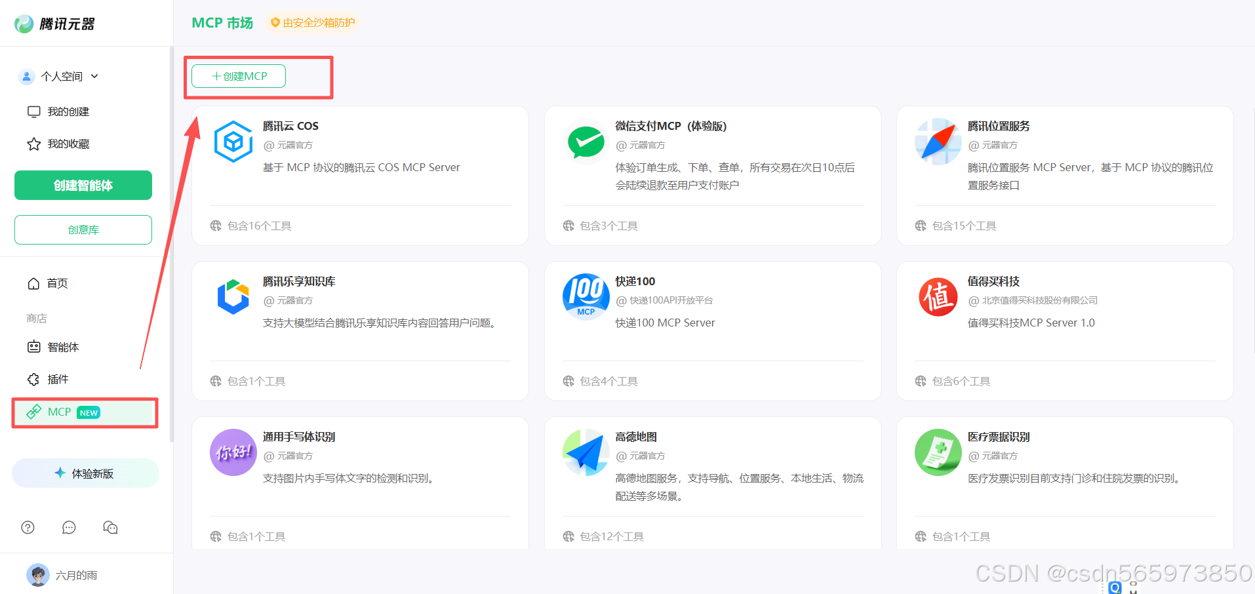Click the 创意库 button
1255x594 pixels.
coord(83,229)
